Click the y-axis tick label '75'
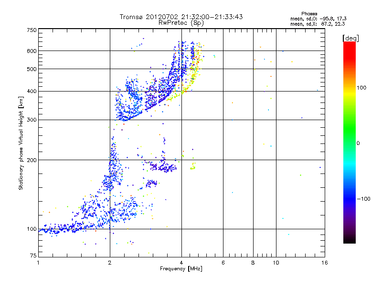The image size is (382, 286). (x=33, y=255)
